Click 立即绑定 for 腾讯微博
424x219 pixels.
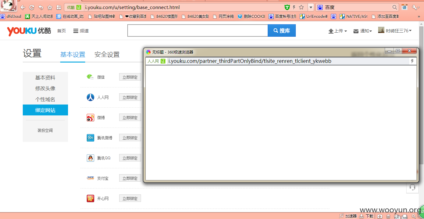point(130,138)
